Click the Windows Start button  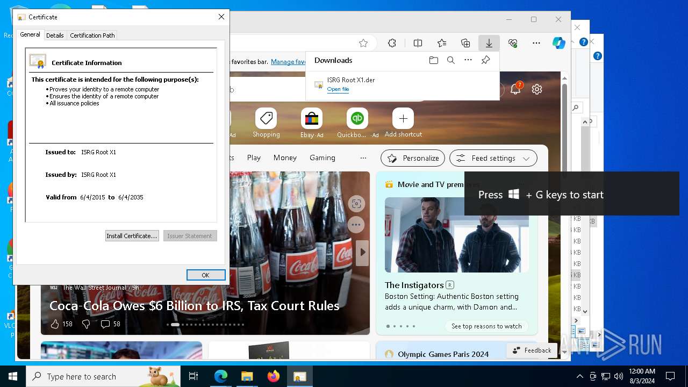pyautogui.click(x=13, y=376)
